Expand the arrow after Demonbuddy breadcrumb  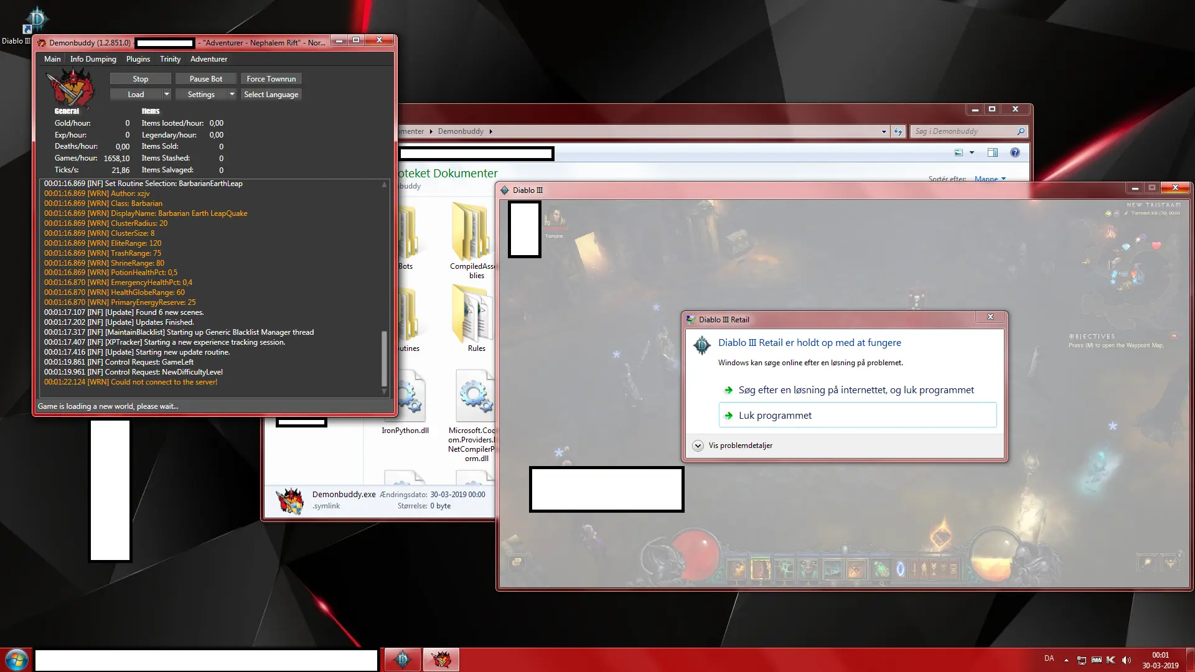click(x=491, y=131)
